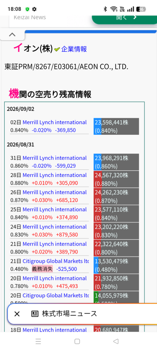Open the 企業情報 company info link
The width and height of the screenshot is (157, 351).
tap(74, 49)
